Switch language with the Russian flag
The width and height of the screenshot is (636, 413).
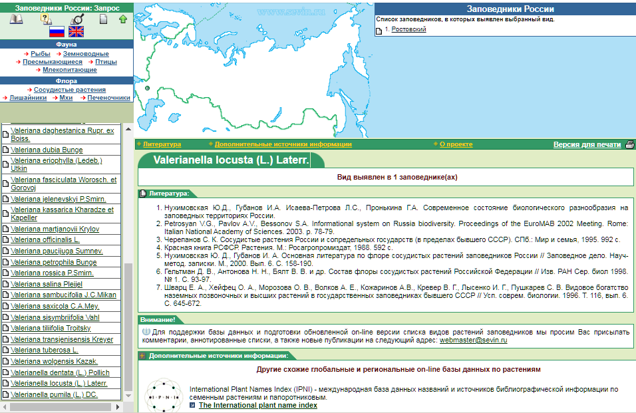click(x=57, y=31)
